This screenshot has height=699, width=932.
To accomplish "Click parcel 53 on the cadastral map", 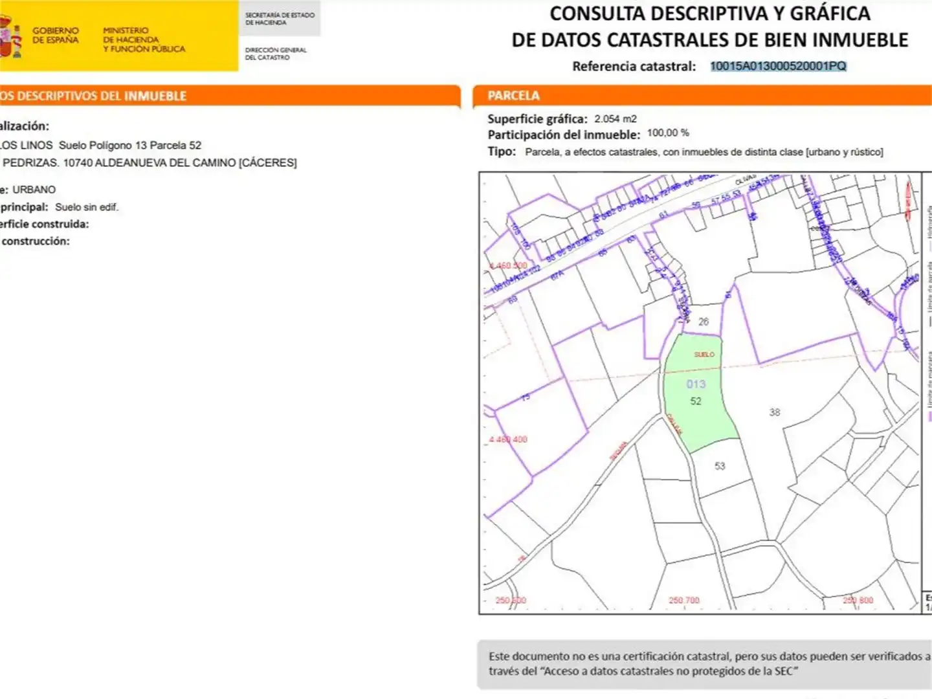I will (x=720, y=466).
